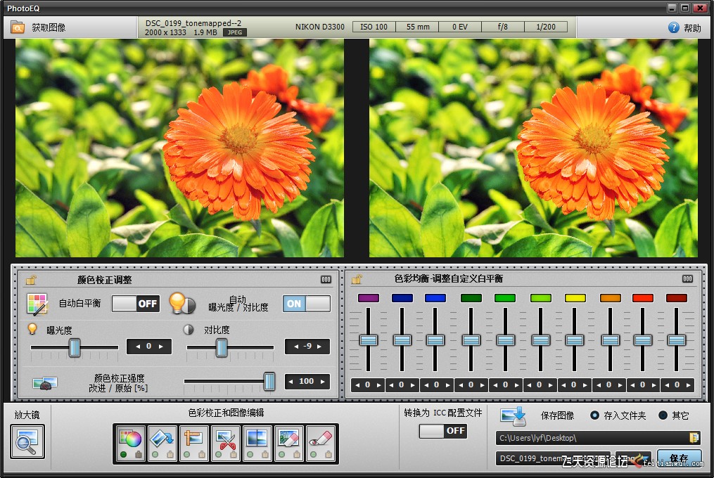Click the 颜色校正强度 gauge icon
This screenshot has height=478, width=714.
(x=44, y=383)
